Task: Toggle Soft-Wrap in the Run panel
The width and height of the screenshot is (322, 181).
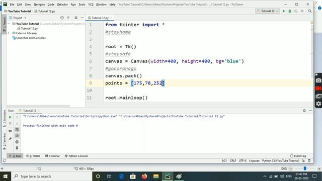Action: (x=17, y=130)
